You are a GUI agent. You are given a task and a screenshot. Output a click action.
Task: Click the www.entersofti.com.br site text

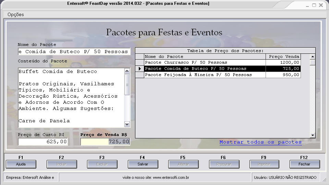171,177
